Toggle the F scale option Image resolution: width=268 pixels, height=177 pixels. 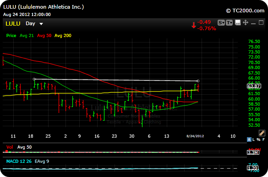263,139
